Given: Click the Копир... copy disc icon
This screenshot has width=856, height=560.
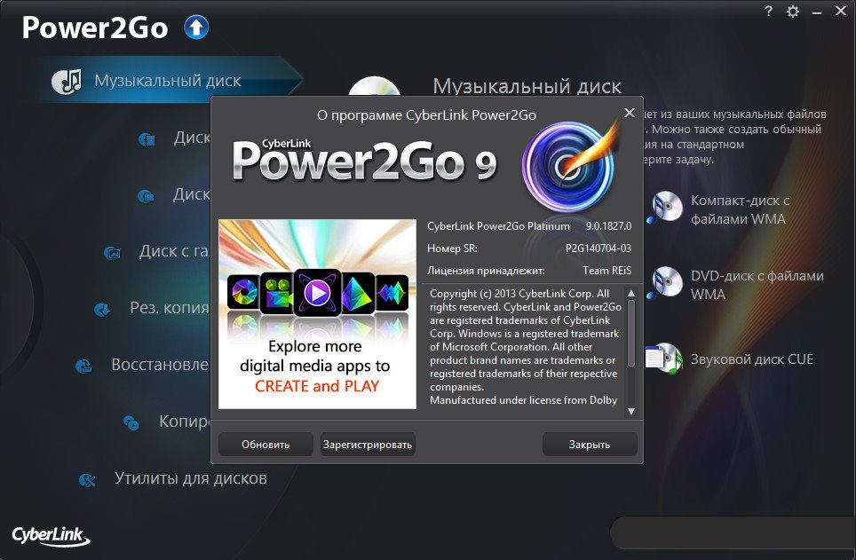Looking at the screenshot, I should [x=131, y=423].
